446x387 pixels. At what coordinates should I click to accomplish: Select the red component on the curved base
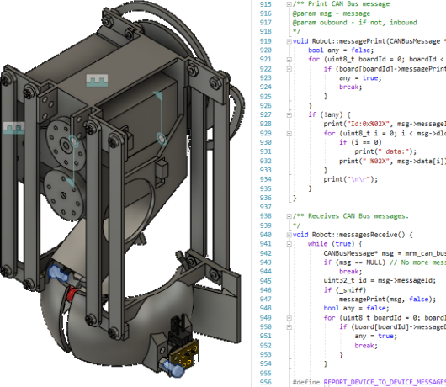(72, 294)
